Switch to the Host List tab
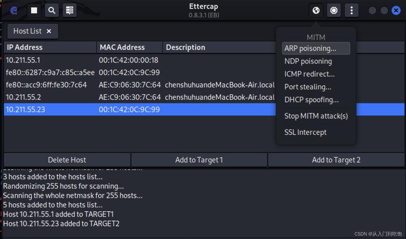 coord(27,31)
